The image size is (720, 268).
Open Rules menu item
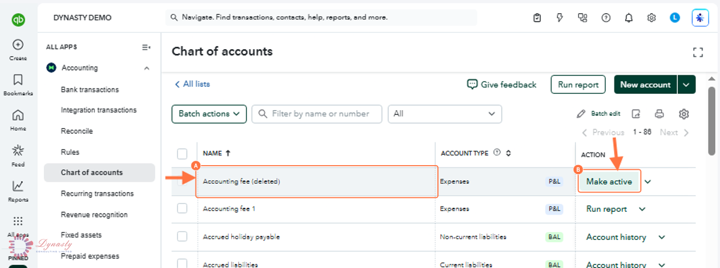70,152
